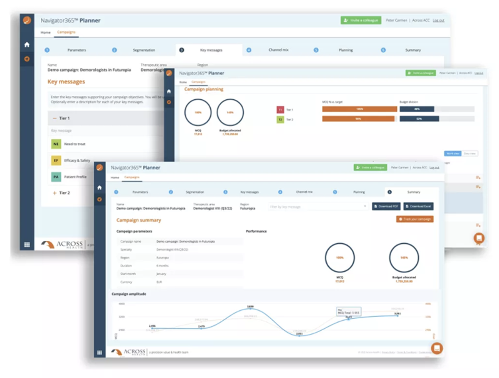499x378 pixels.
Task: Click the red T1 swatch for Tier 1
Action: pyautogui.click(x=280, y=110)
